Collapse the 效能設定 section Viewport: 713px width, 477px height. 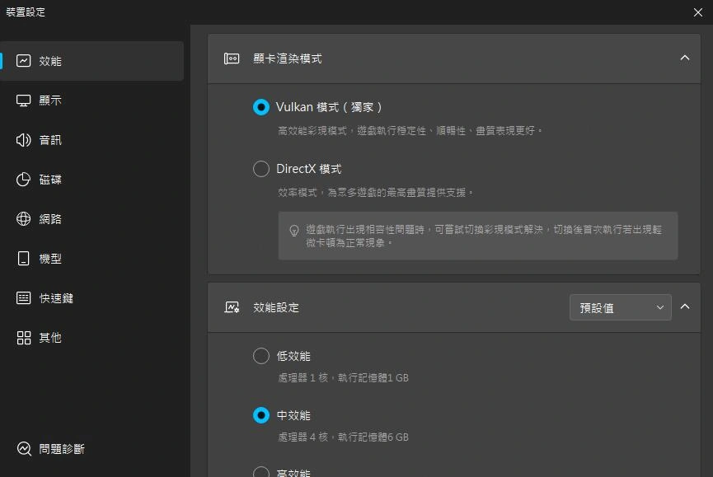tap(685, 306)
